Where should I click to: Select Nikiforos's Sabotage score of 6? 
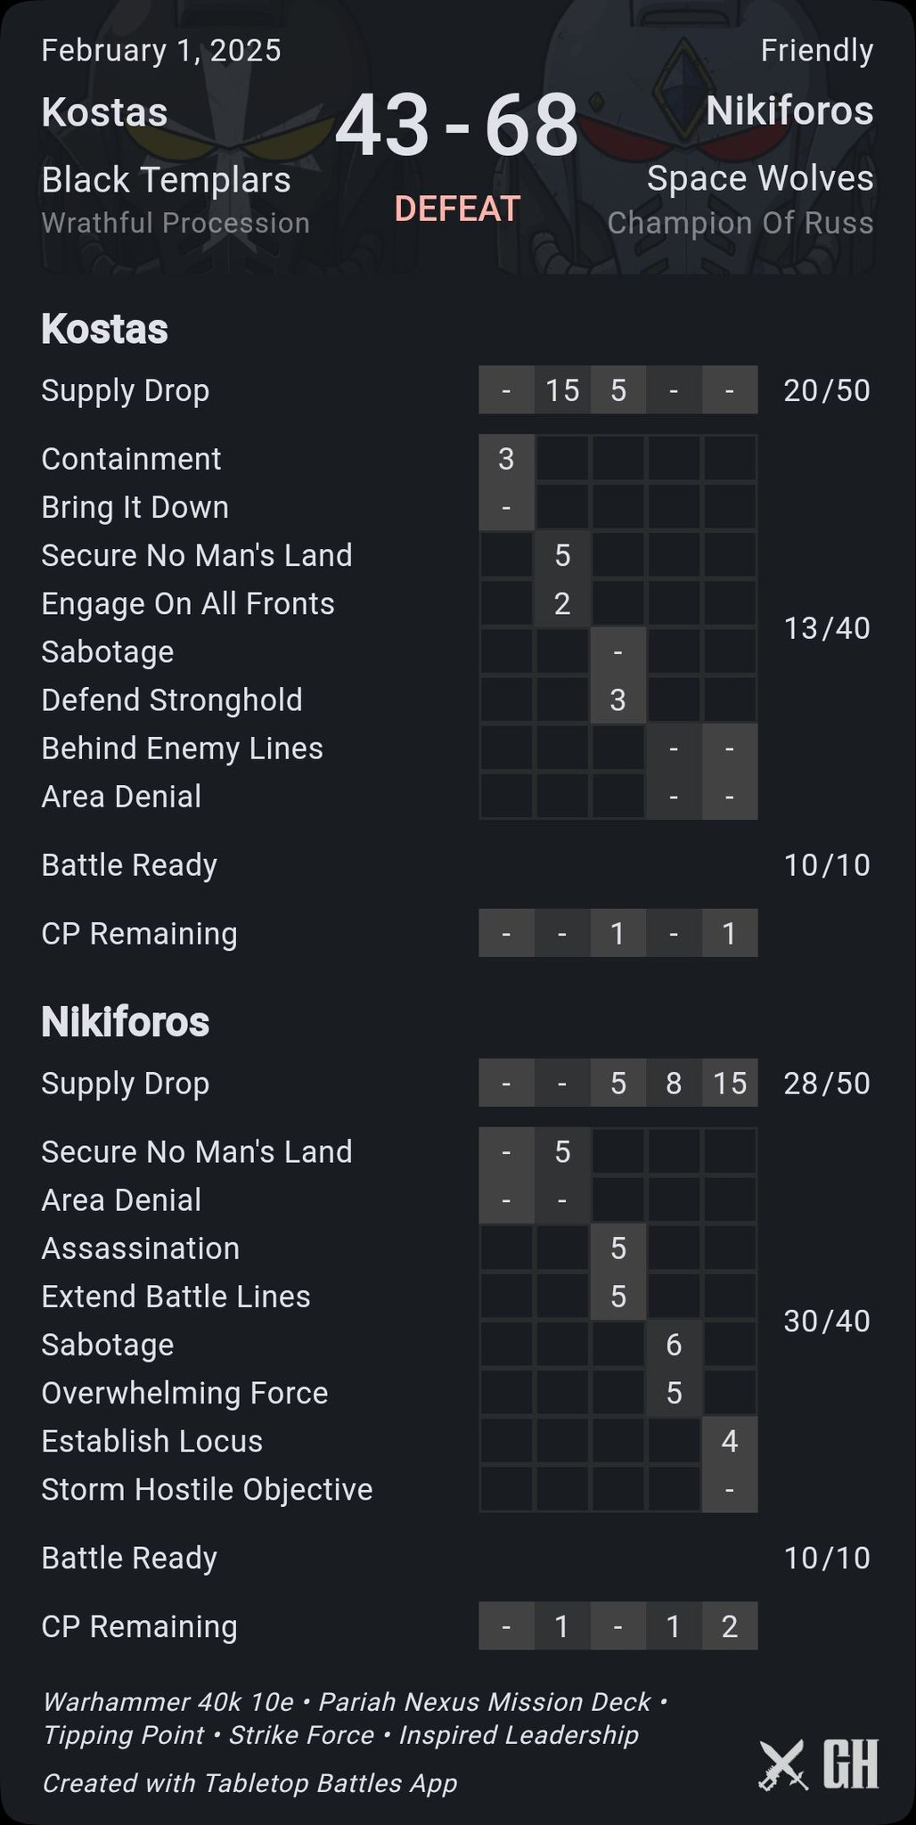(674, 1345)
